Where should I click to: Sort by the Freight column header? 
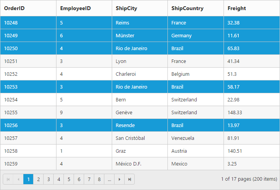coord(237,8)
